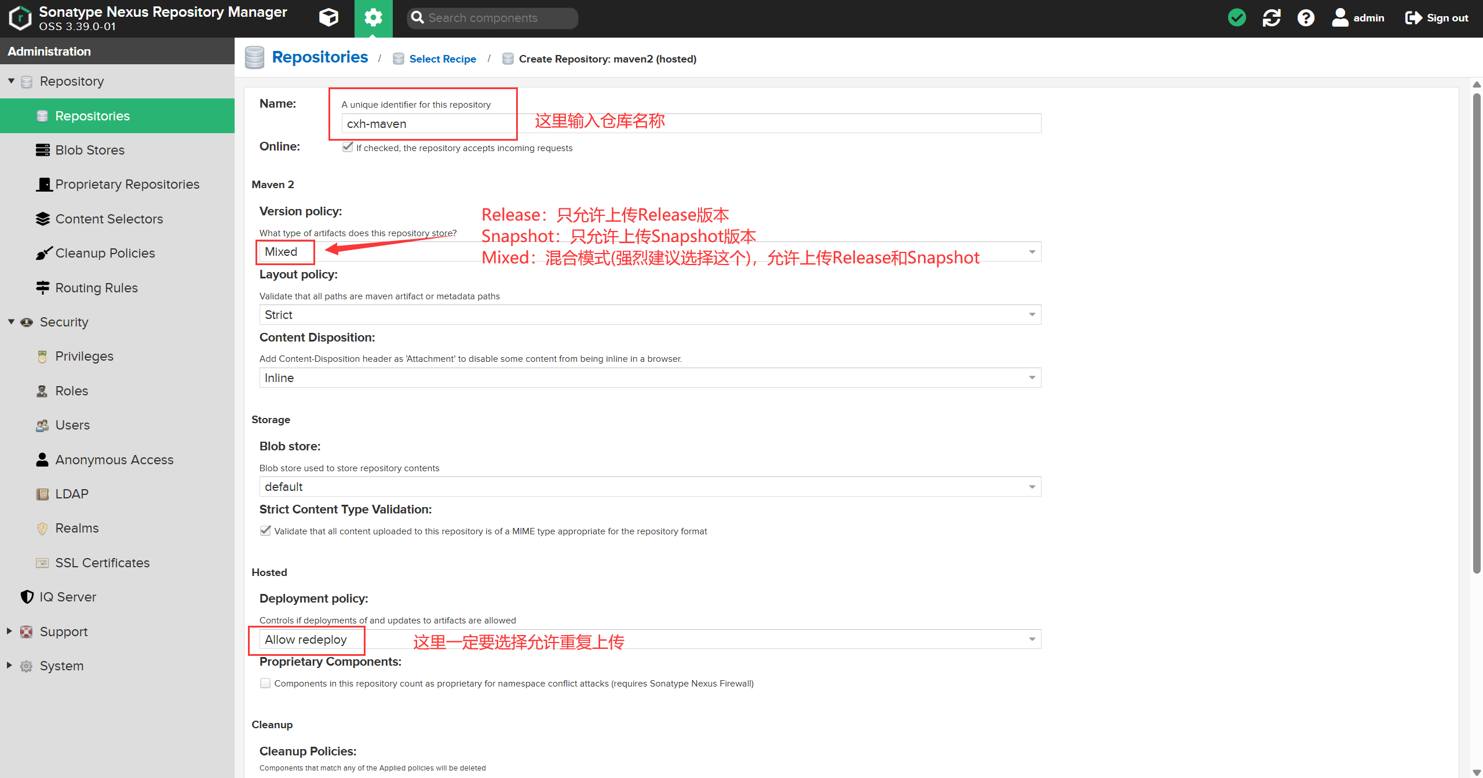Viewport: 1483px width, 778px height.
Task: Expand the Support tree section
Action: [9, 631]
